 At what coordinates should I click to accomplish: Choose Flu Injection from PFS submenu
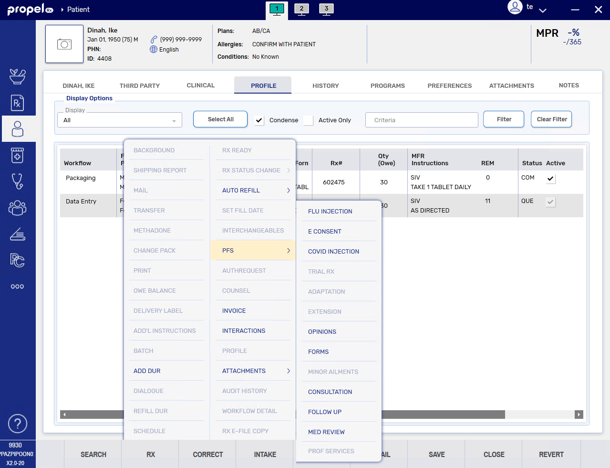[330, 211]
